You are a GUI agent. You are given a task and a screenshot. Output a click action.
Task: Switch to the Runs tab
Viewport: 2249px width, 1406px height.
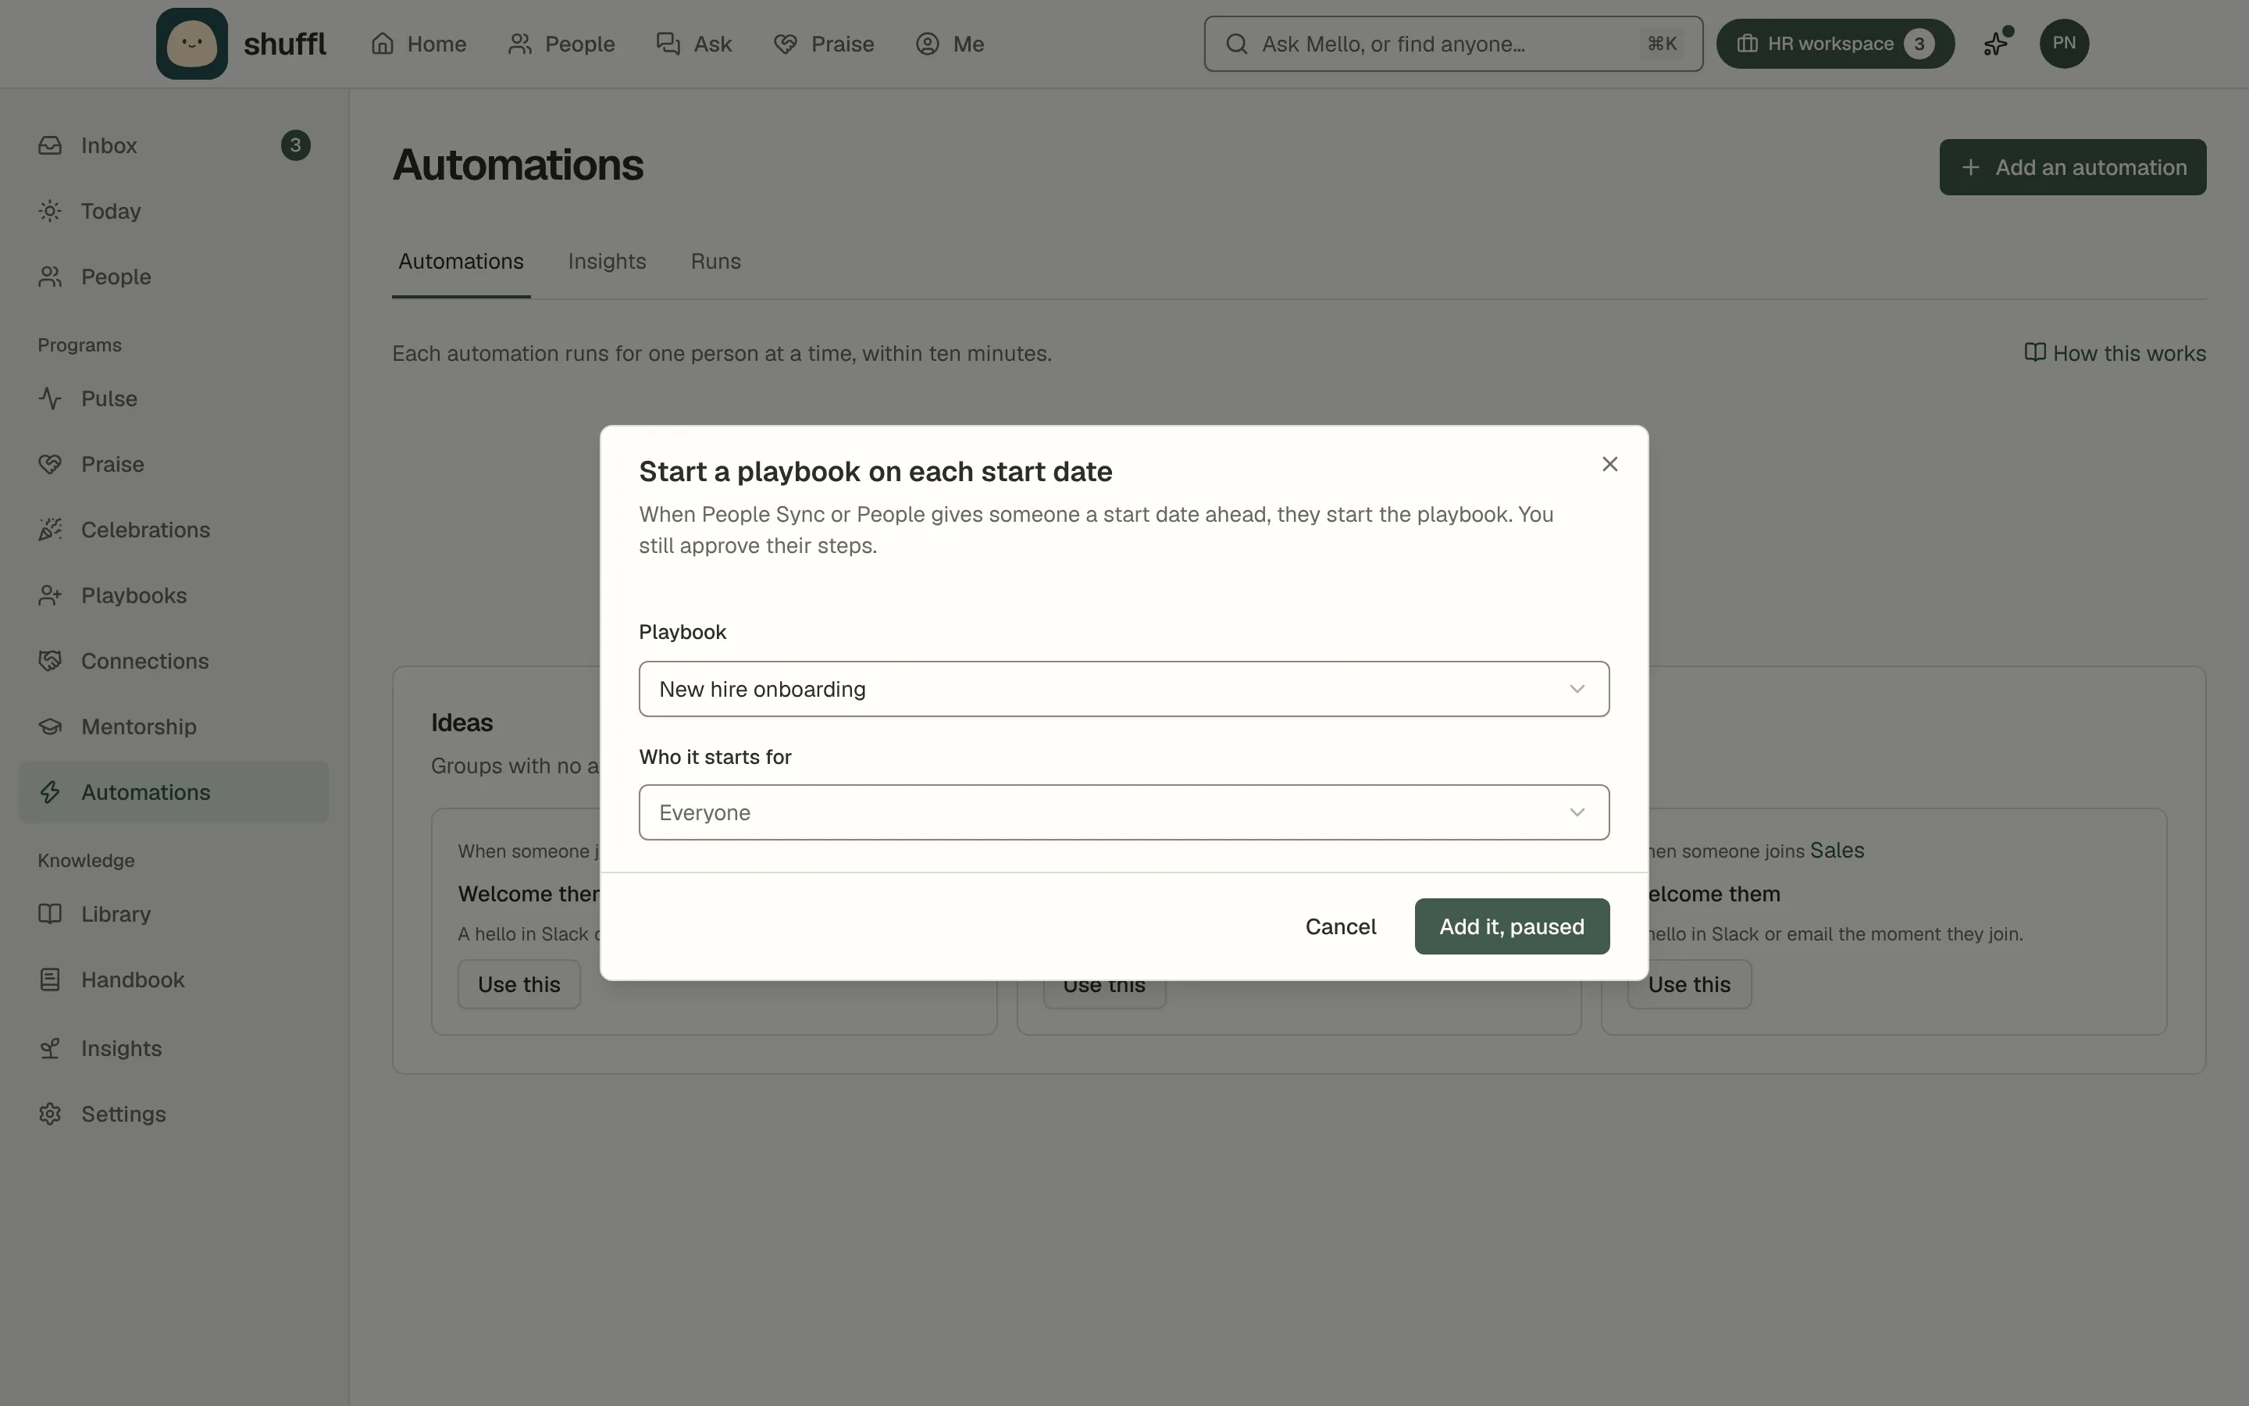(x=715, y=262)
